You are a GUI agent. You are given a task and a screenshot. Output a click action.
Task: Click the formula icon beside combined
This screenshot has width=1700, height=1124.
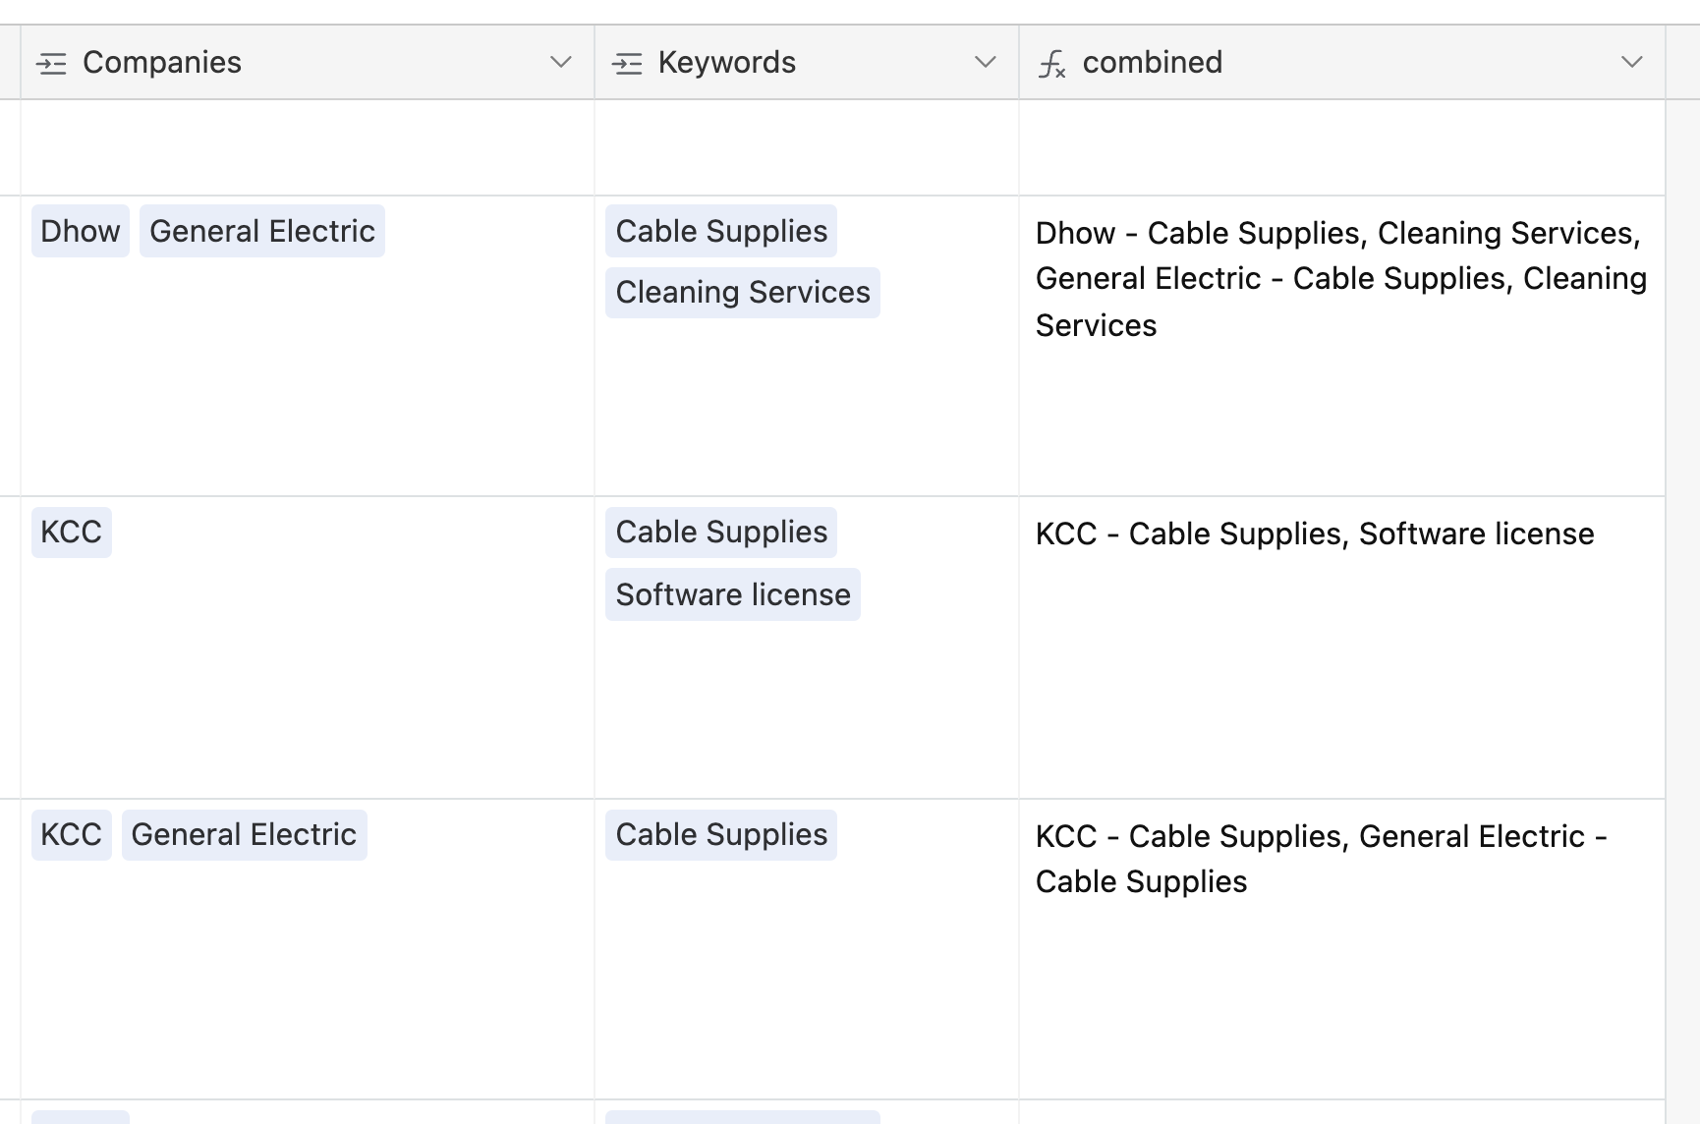coord(1051,64)
